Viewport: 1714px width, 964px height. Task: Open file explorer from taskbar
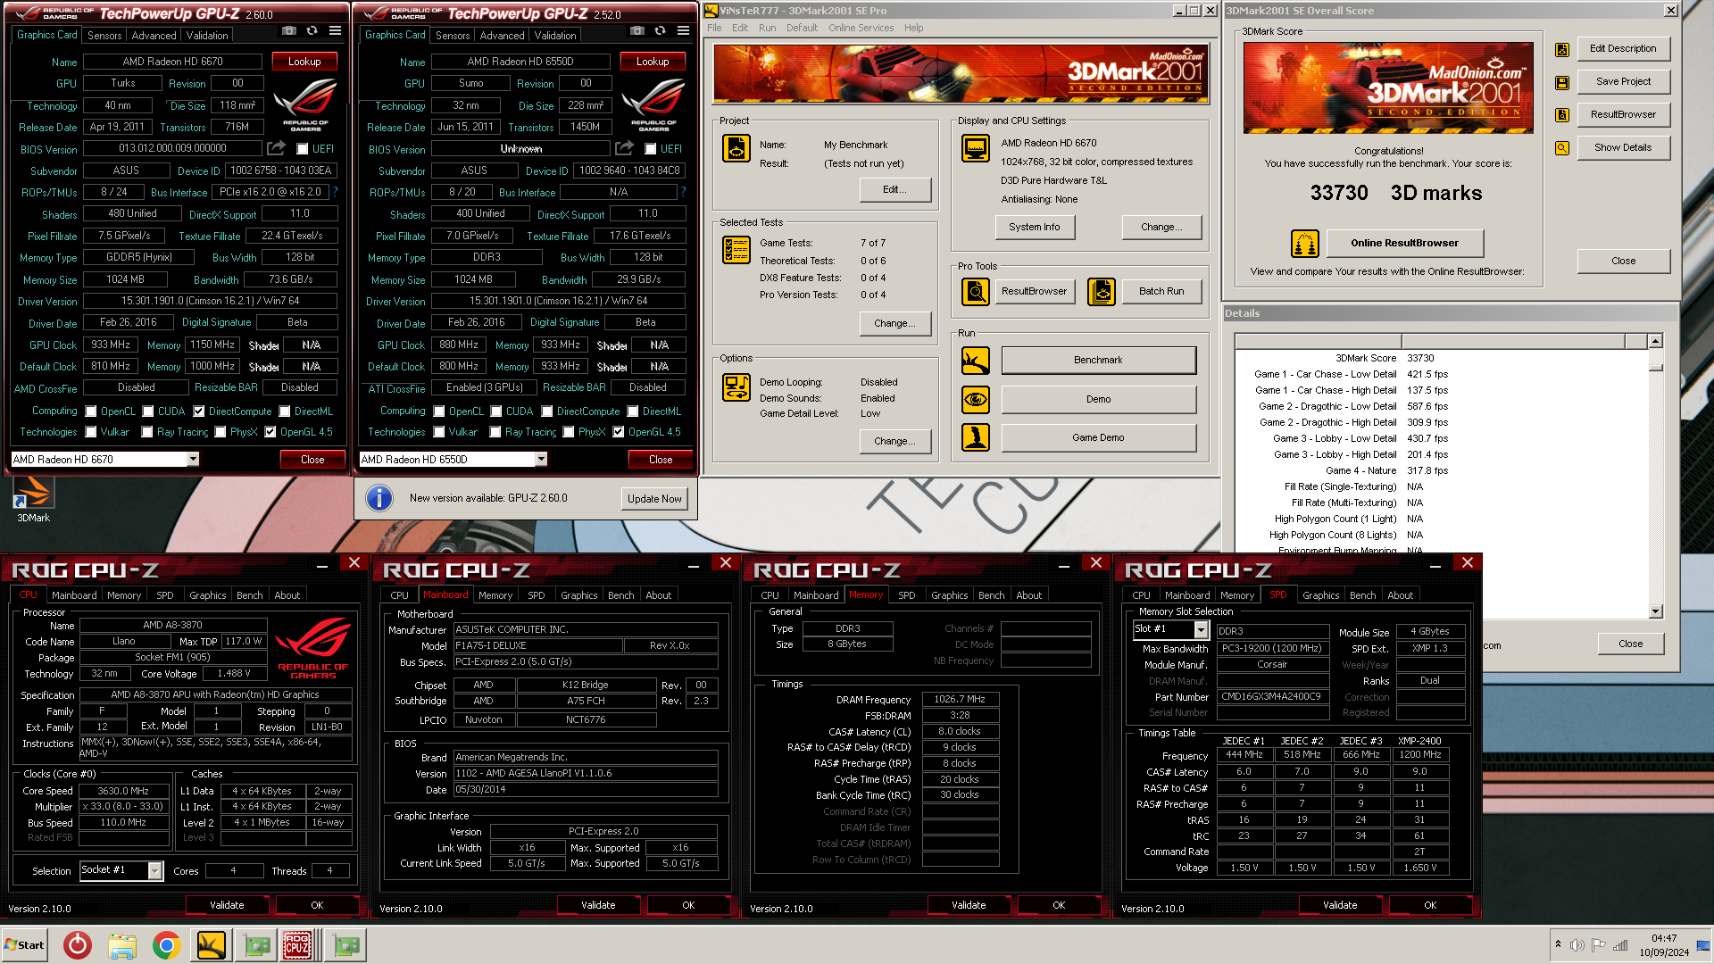click(122, 945)
